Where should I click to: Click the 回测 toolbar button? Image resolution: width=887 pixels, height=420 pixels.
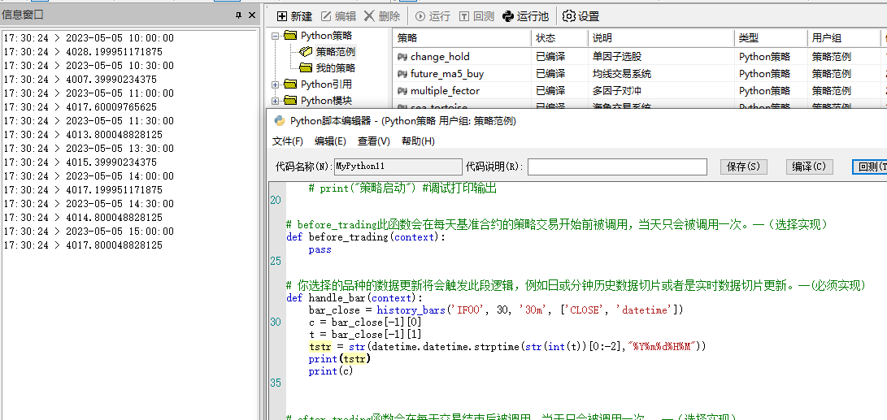(476, 16)
